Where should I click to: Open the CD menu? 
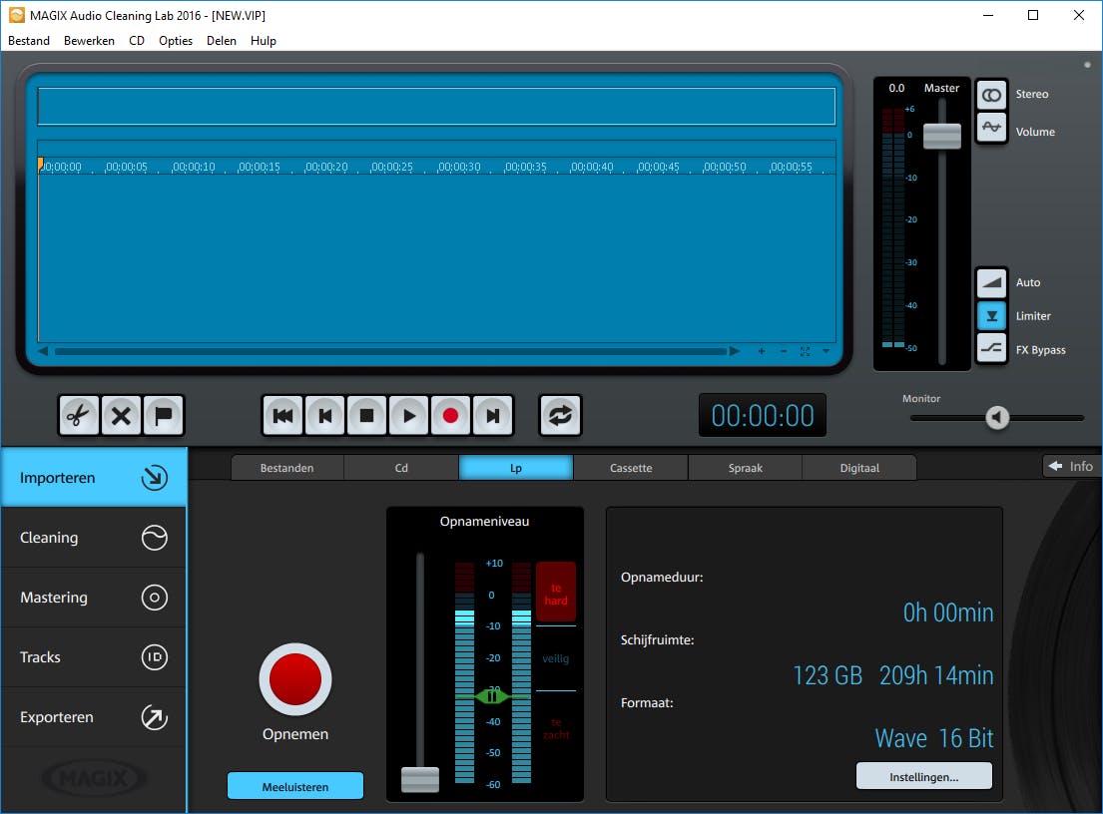pos(137,41)
